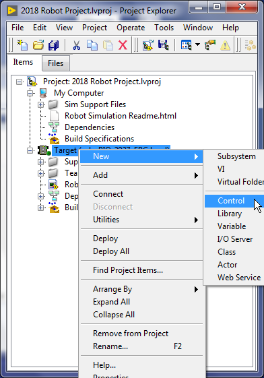Image resolution: width=264 pixels, height=378 pixels.
Task: Collapse the Project root node
Action: [19, 82]
